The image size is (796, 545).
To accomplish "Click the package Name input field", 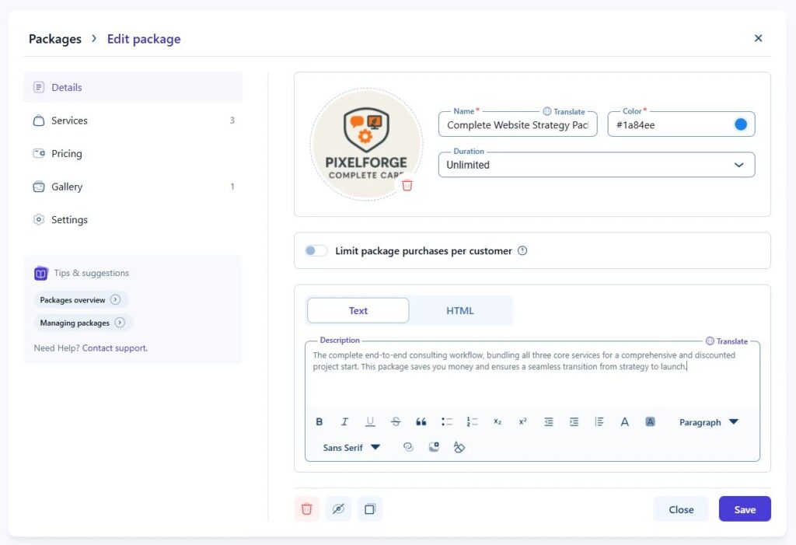I will (x=517, y=125).
